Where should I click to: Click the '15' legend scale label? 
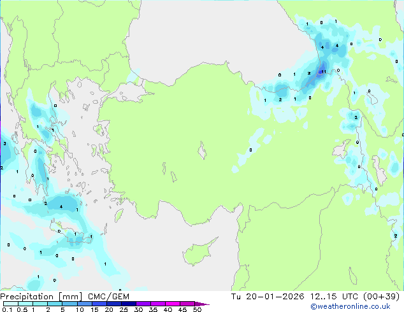[94, 309]
